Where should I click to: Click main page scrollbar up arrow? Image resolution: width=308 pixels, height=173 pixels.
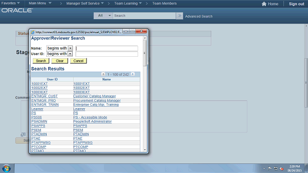pos(306,25)
